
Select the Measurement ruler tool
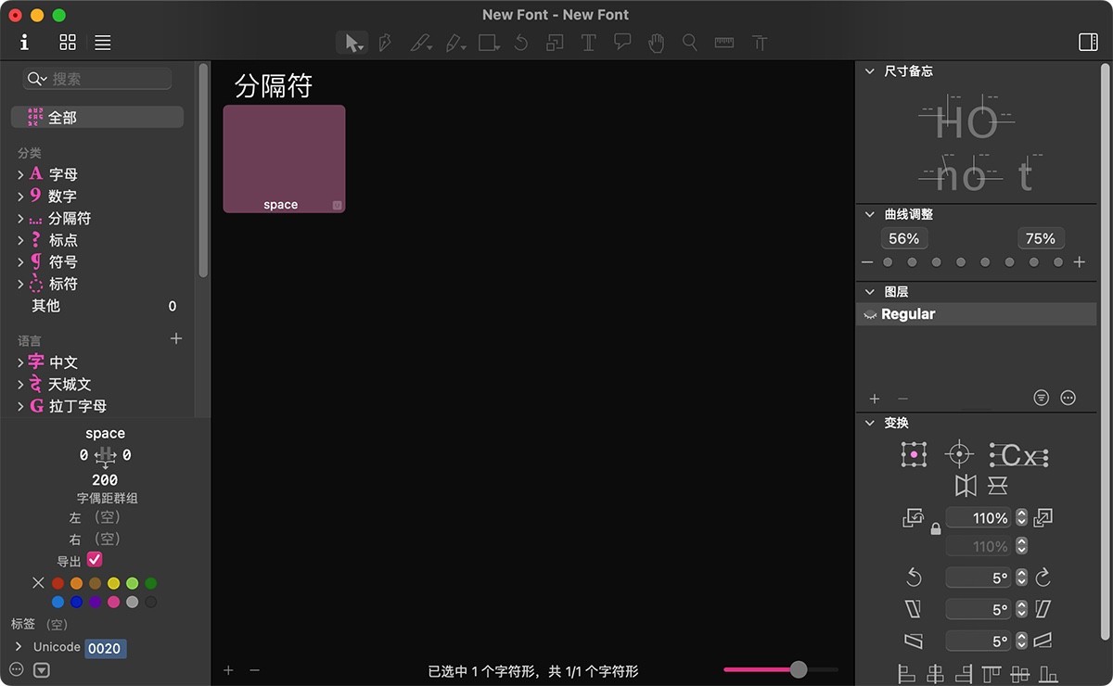pos(723,42)
